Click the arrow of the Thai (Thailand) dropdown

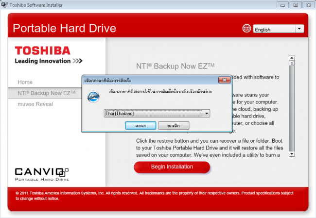[x=207, y=114]
